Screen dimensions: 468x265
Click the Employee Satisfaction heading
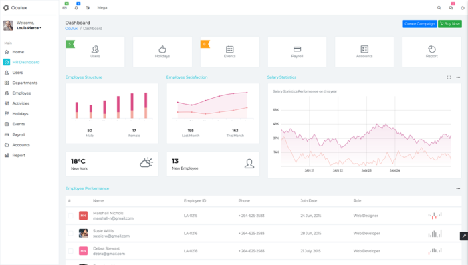point(187,77)
